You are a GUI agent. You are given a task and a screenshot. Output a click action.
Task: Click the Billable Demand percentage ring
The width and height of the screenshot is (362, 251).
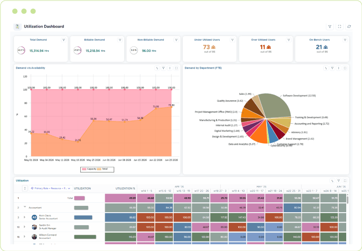(77, 51)
